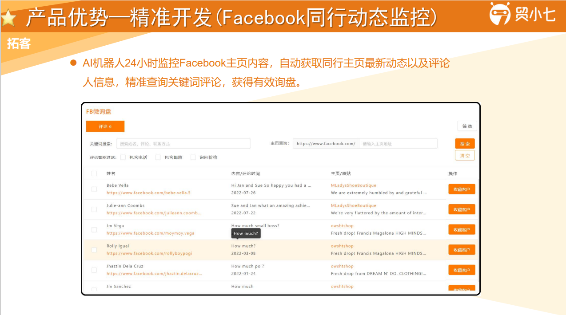
Task: Focus the 关键词搜索 keyword input field
Action: (x=183, y=144)
